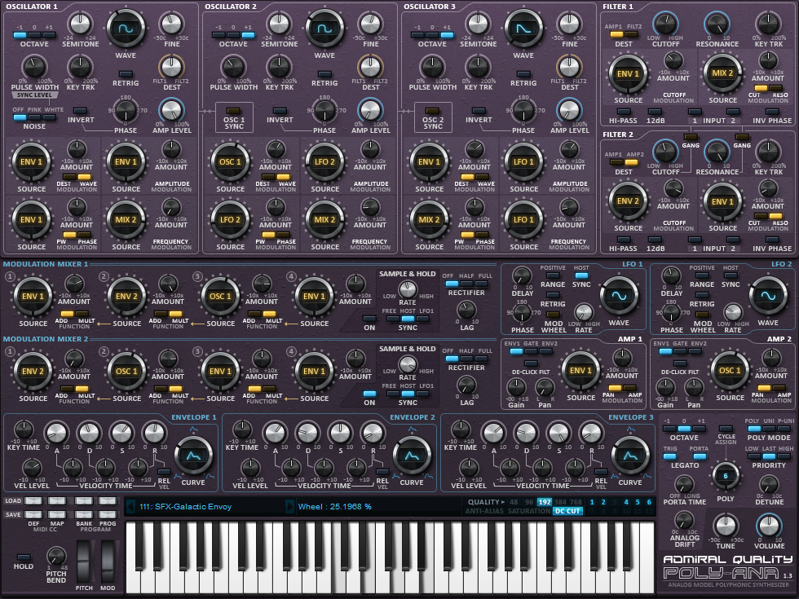Viewport: 799px width, 599px height.
Task: Click the VOLUME knob
Action: click(768, 525)
